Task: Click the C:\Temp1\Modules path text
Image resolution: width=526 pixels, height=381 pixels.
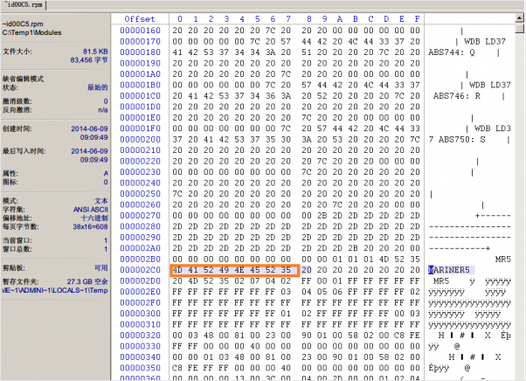Action: point(31,33)
